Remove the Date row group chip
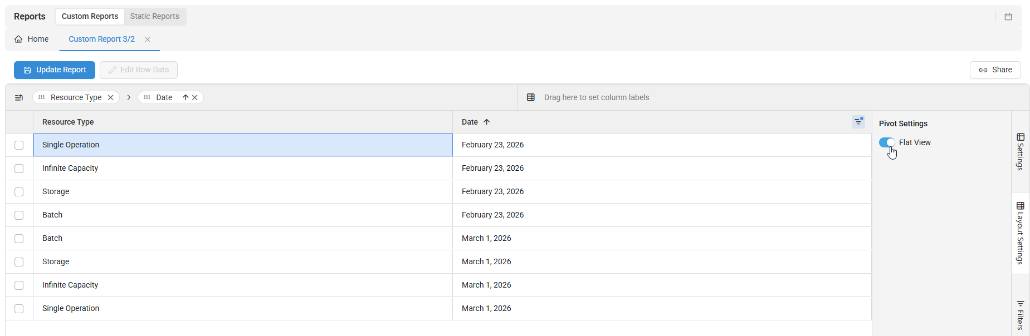Viewport: 1030px width, 336px height. (x=195, y=97)
